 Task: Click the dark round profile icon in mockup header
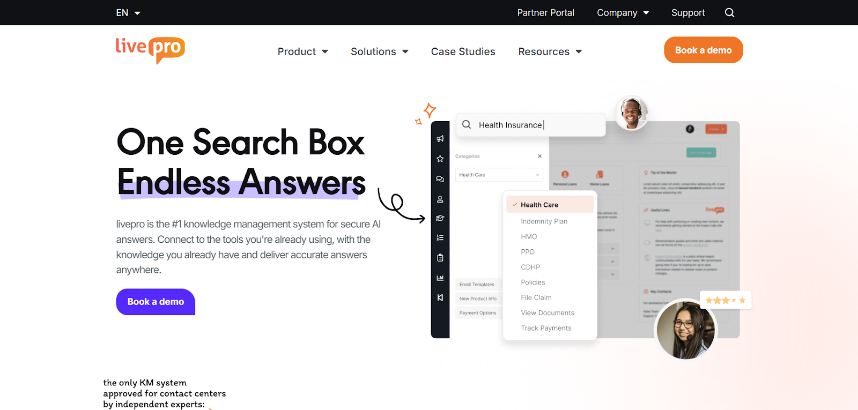coord(690,129)
